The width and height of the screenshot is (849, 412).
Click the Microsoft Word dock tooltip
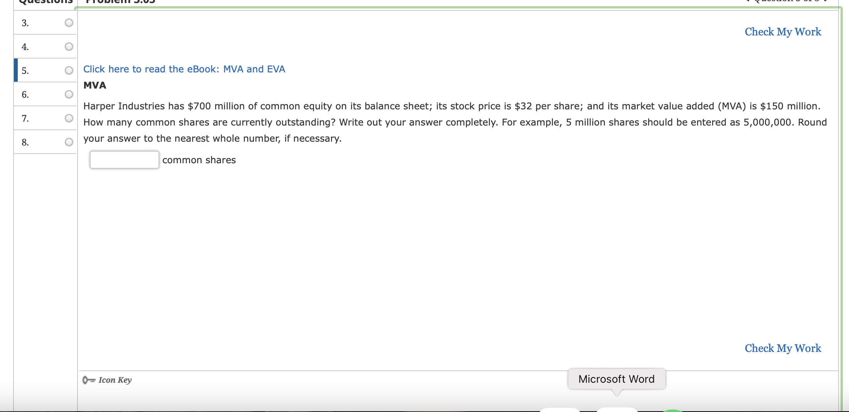click(617, 379)
